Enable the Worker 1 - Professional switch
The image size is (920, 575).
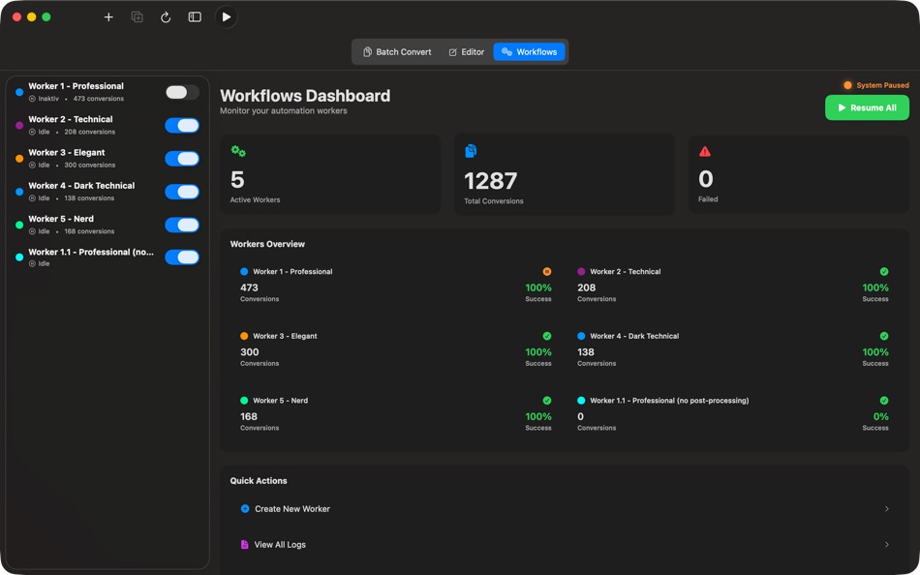point(182,92)
